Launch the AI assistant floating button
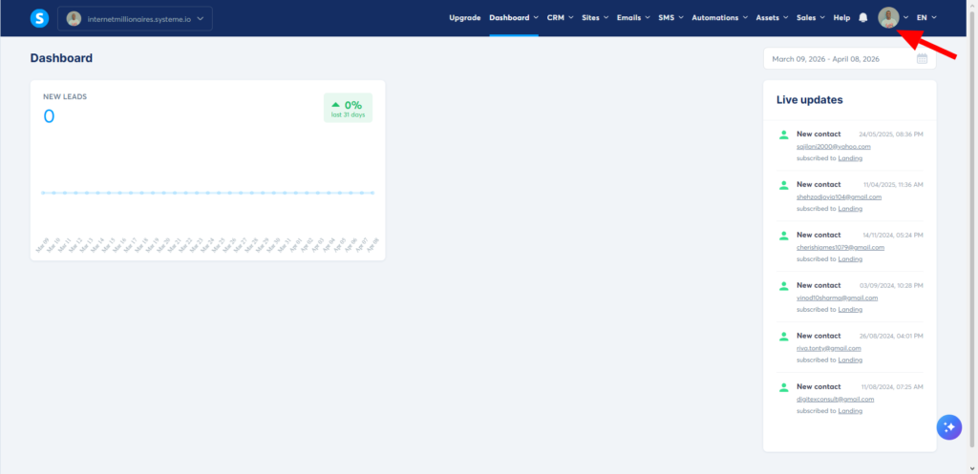Image resolution: width=978 pixels, height=474 pixels. [948, 427]
